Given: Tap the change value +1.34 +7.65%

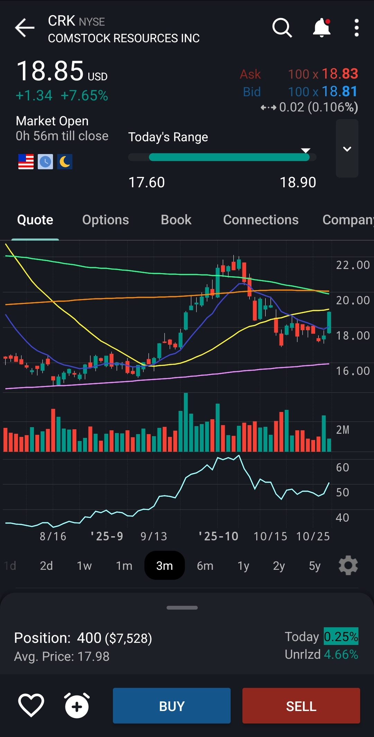Looking at the screenshot, I should [62, 96].
